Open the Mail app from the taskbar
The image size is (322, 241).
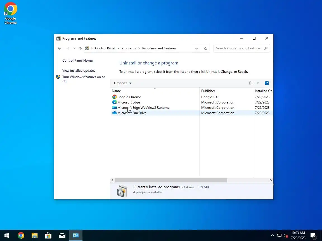point(62,235)
